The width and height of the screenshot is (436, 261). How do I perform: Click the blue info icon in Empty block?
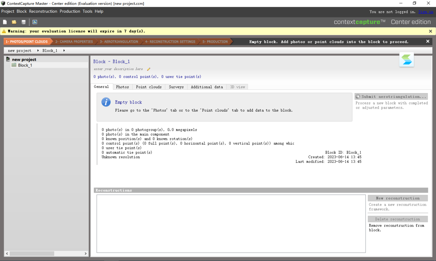106,102
